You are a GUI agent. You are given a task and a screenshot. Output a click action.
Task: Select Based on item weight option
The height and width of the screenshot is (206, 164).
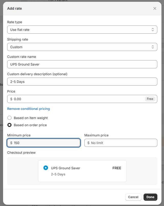click(9, 118)
